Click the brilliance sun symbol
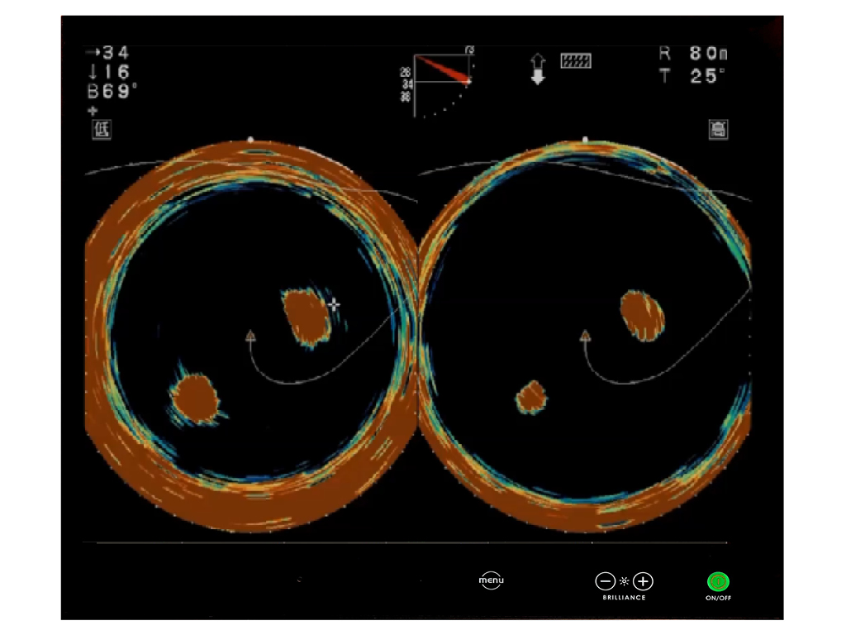The height and width of the screenshot is (635, 846). (x=624, y=581)
